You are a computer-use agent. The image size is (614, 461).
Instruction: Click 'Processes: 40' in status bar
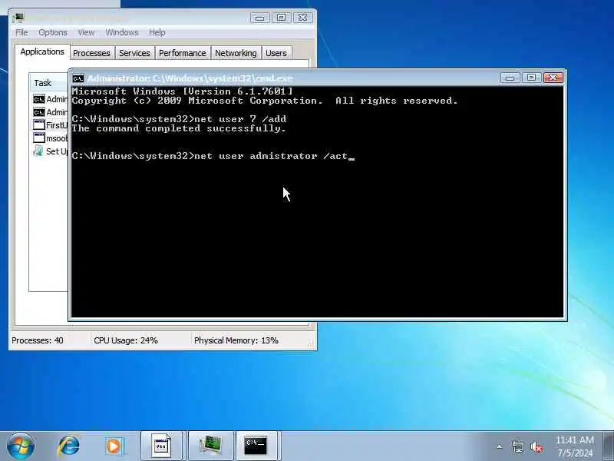(x=37, y=340)
